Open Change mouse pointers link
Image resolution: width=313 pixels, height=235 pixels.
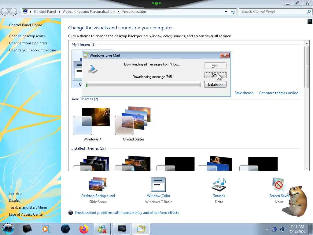click(x=28, y=43)
